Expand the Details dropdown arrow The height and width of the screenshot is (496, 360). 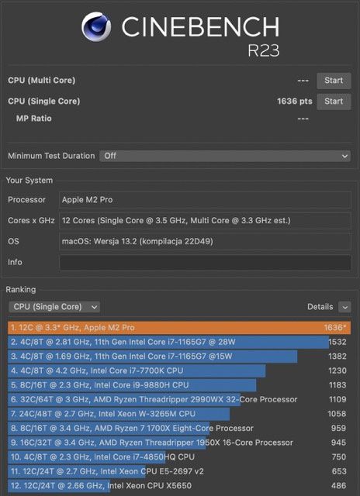(344, 307)
